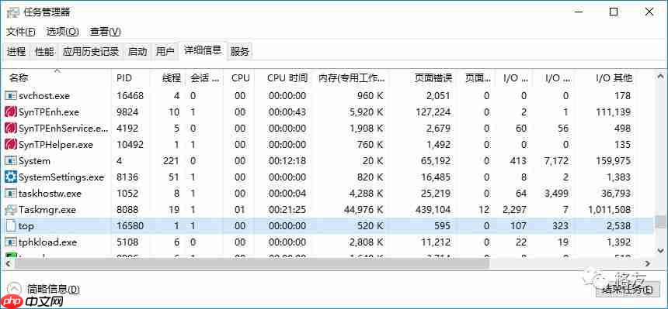Open the 查看(V) menu
The height and width of the screenshot is (309, 668).
click(105, 32)
